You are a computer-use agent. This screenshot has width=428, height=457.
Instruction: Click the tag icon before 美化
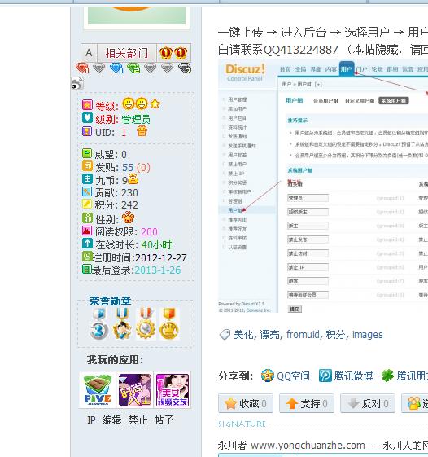tap(225, 334)
